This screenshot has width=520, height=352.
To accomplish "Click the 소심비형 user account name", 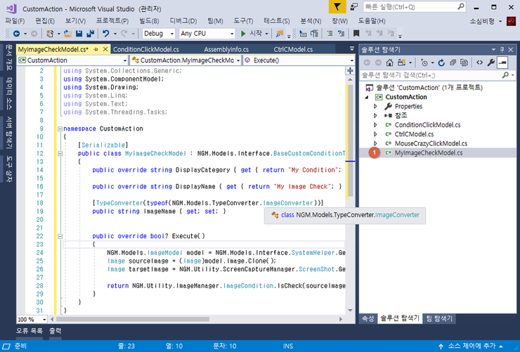I will [x=482, y=21].
